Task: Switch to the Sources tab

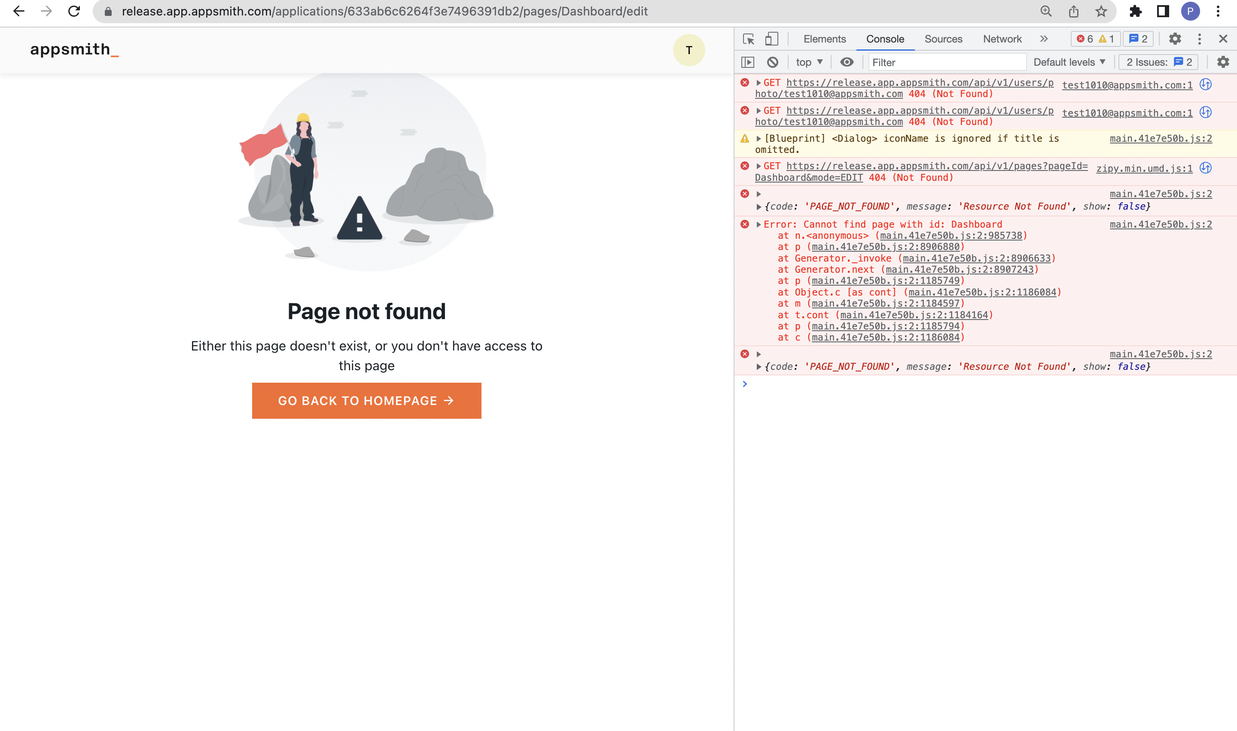Action: (x=943, y=38)
